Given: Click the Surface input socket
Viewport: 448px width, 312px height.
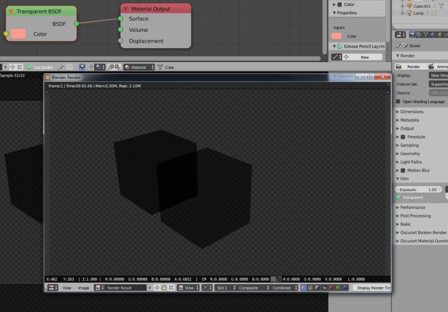Looking at the screenshot, I should (120, 18).
